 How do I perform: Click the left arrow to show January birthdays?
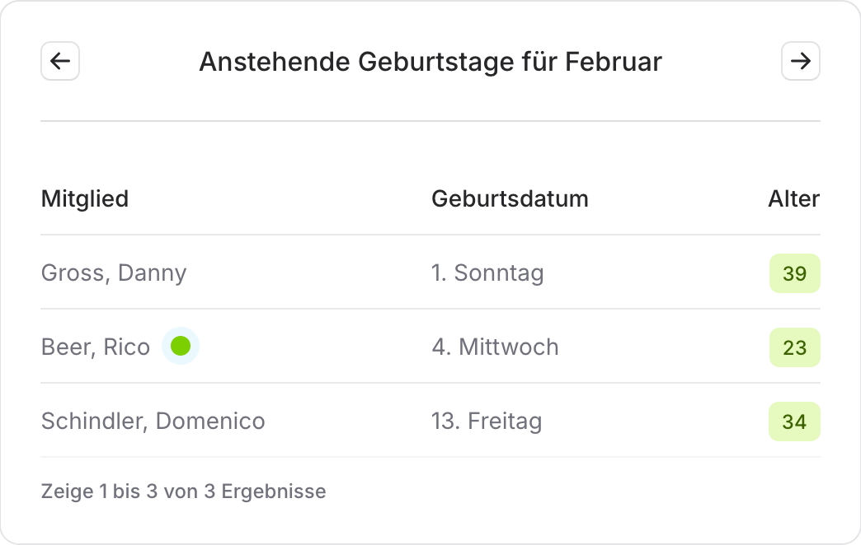tap(59, 61)
